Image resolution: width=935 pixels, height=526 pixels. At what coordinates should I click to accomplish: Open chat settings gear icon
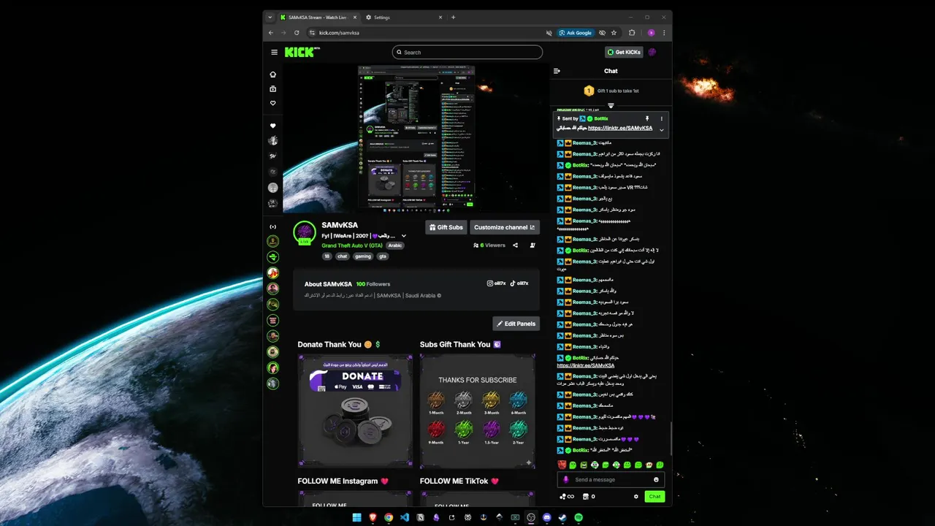(636, 497)
